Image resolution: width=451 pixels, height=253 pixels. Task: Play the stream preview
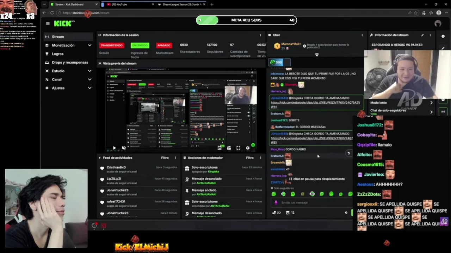pyautogui.click(x=114, y=148)
